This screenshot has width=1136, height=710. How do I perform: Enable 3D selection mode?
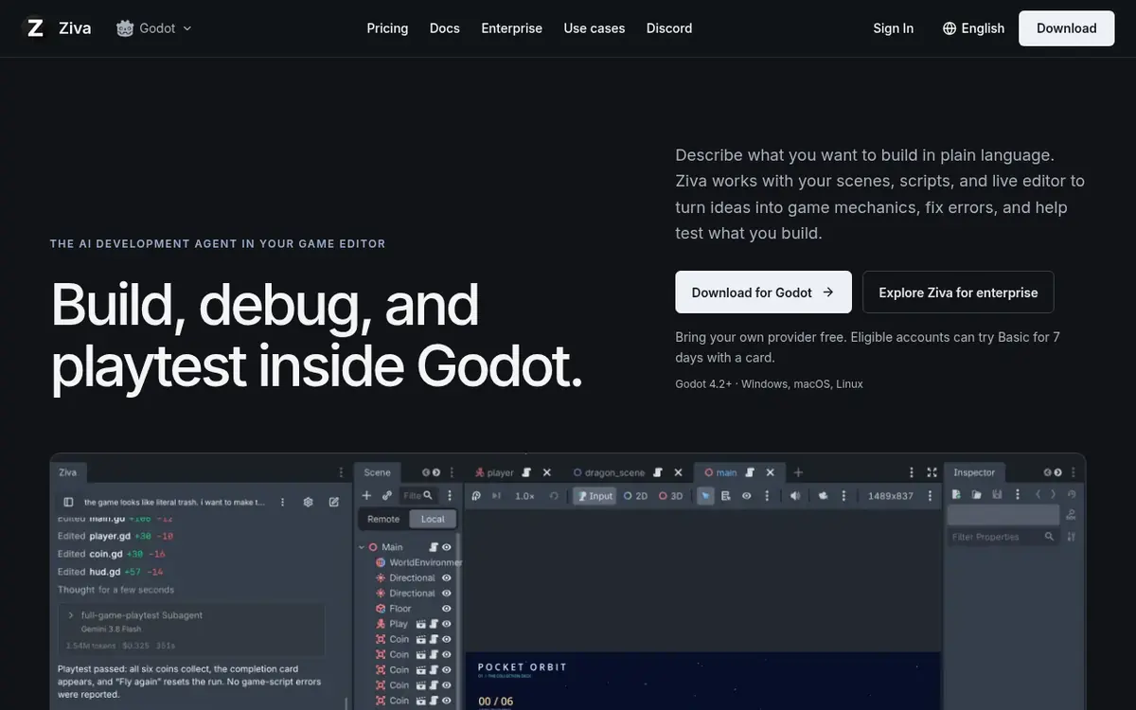point(670,496)
